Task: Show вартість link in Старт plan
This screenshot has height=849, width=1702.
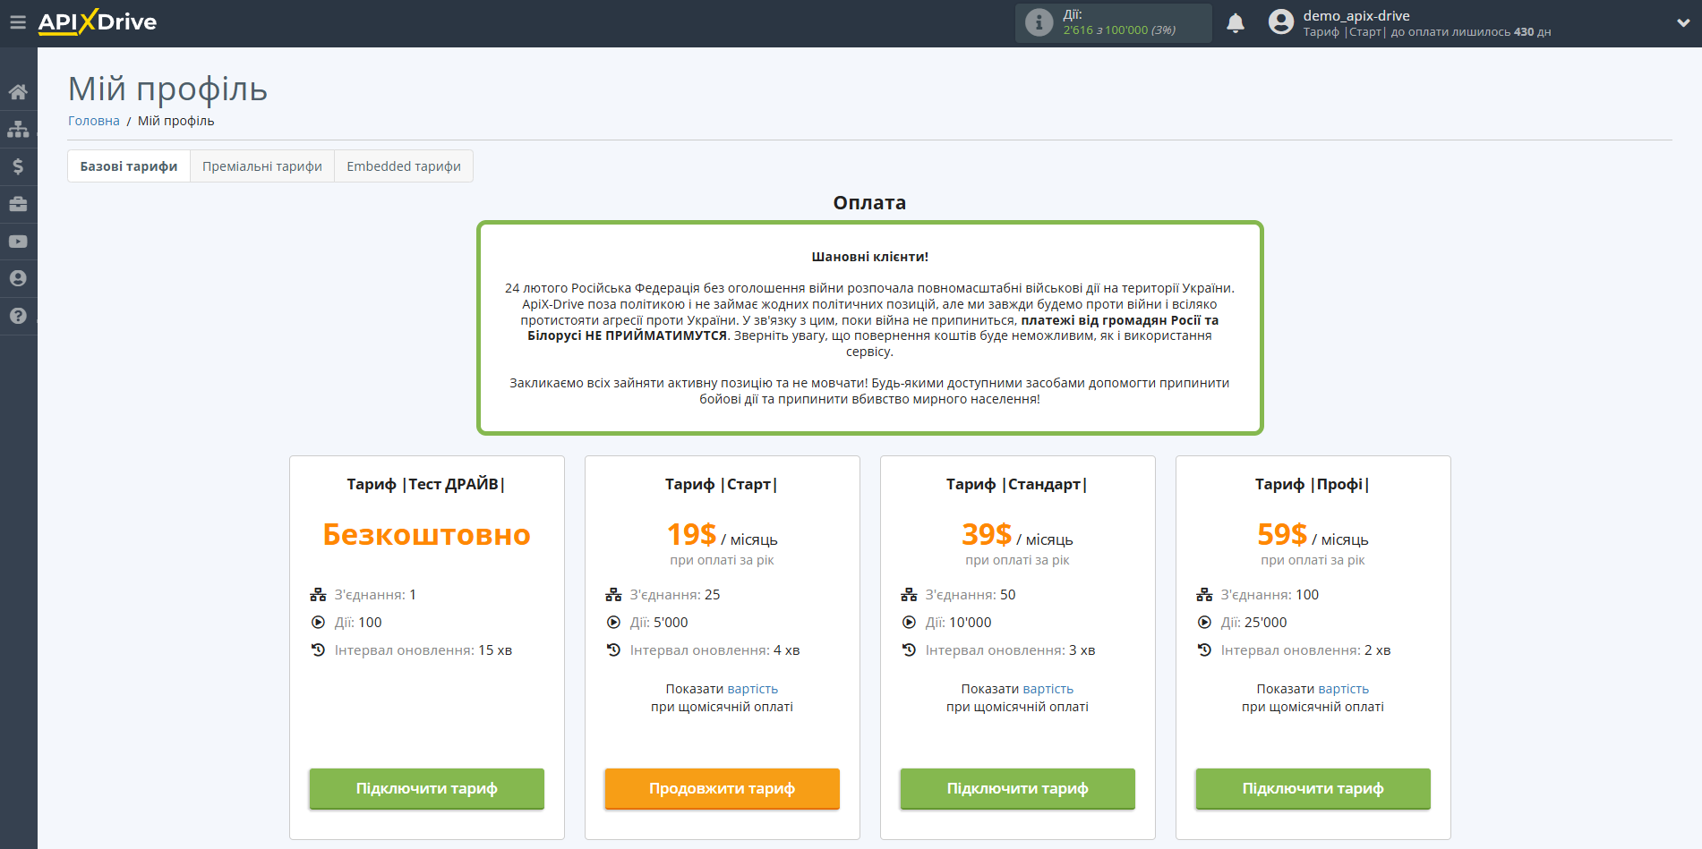Action: (x=753, y=689)
